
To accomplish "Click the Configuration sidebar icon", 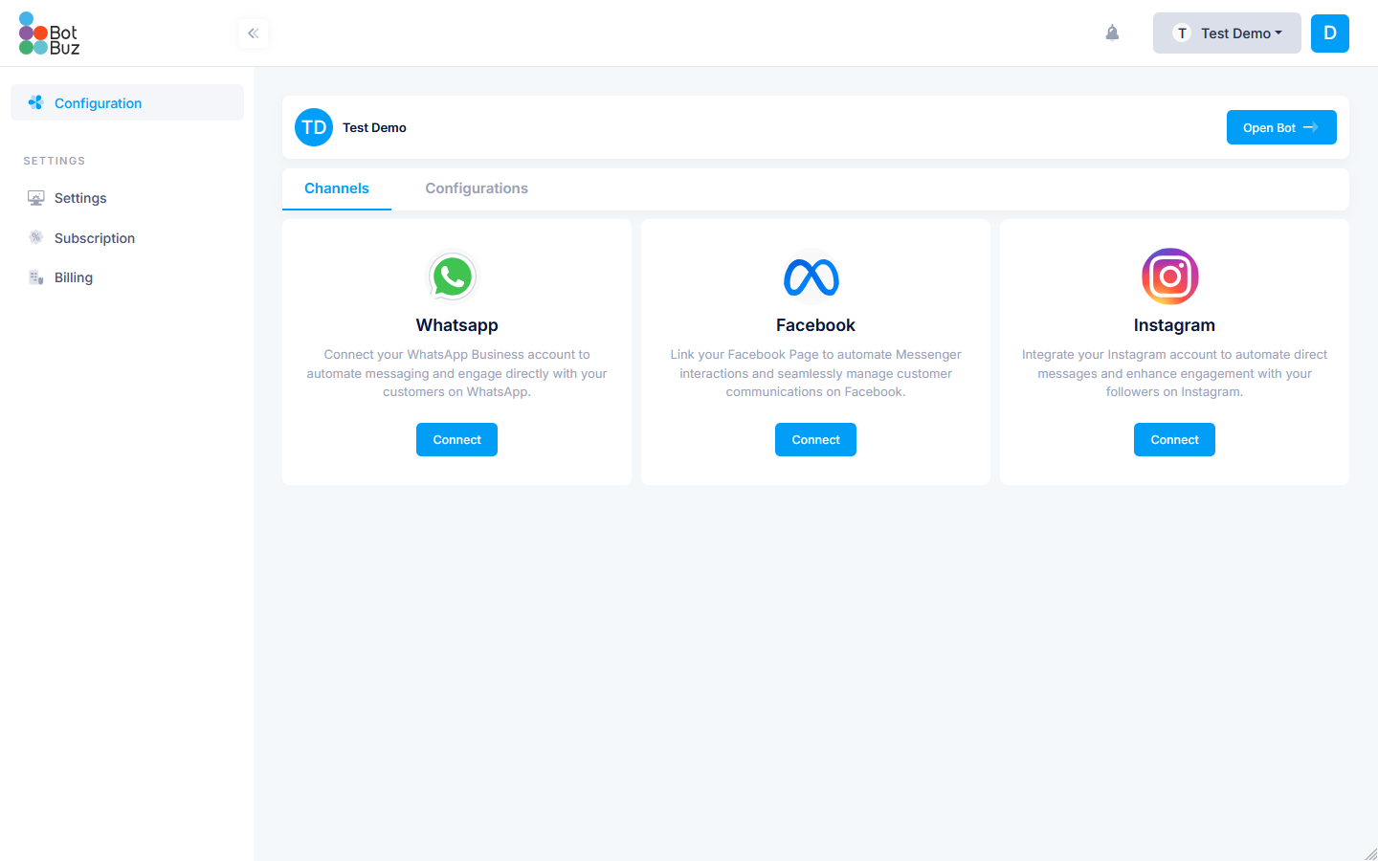I will click(x=35, y=102).
